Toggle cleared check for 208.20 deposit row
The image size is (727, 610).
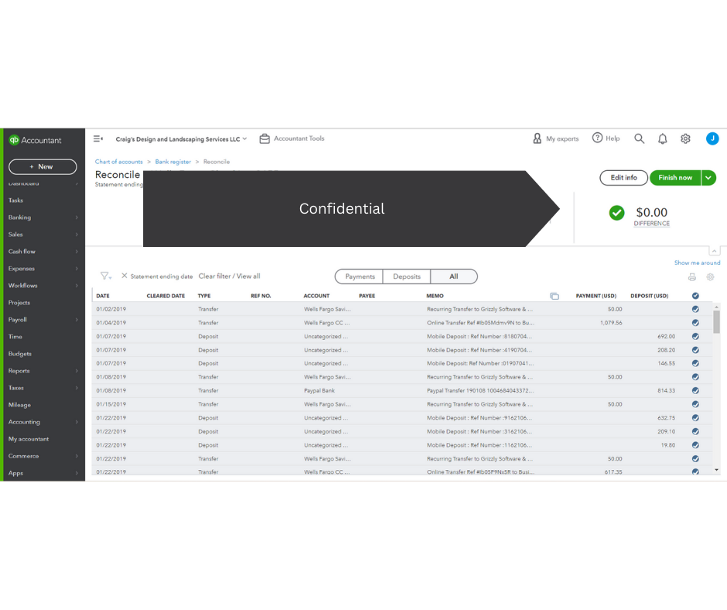pyautogui.click(x=695, y=350)
